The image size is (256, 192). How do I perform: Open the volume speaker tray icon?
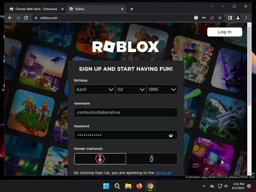[226, 186]
